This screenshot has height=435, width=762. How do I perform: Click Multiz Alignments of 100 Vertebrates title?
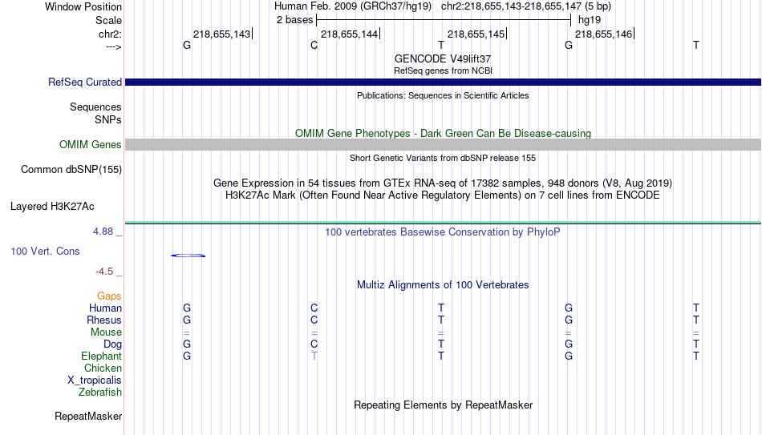pyautogui.click(x=443, y=285)
